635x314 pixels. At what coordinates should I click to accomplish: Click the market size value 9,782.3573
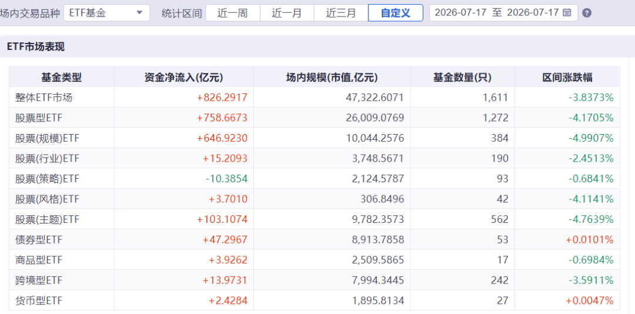click(377, 219)
